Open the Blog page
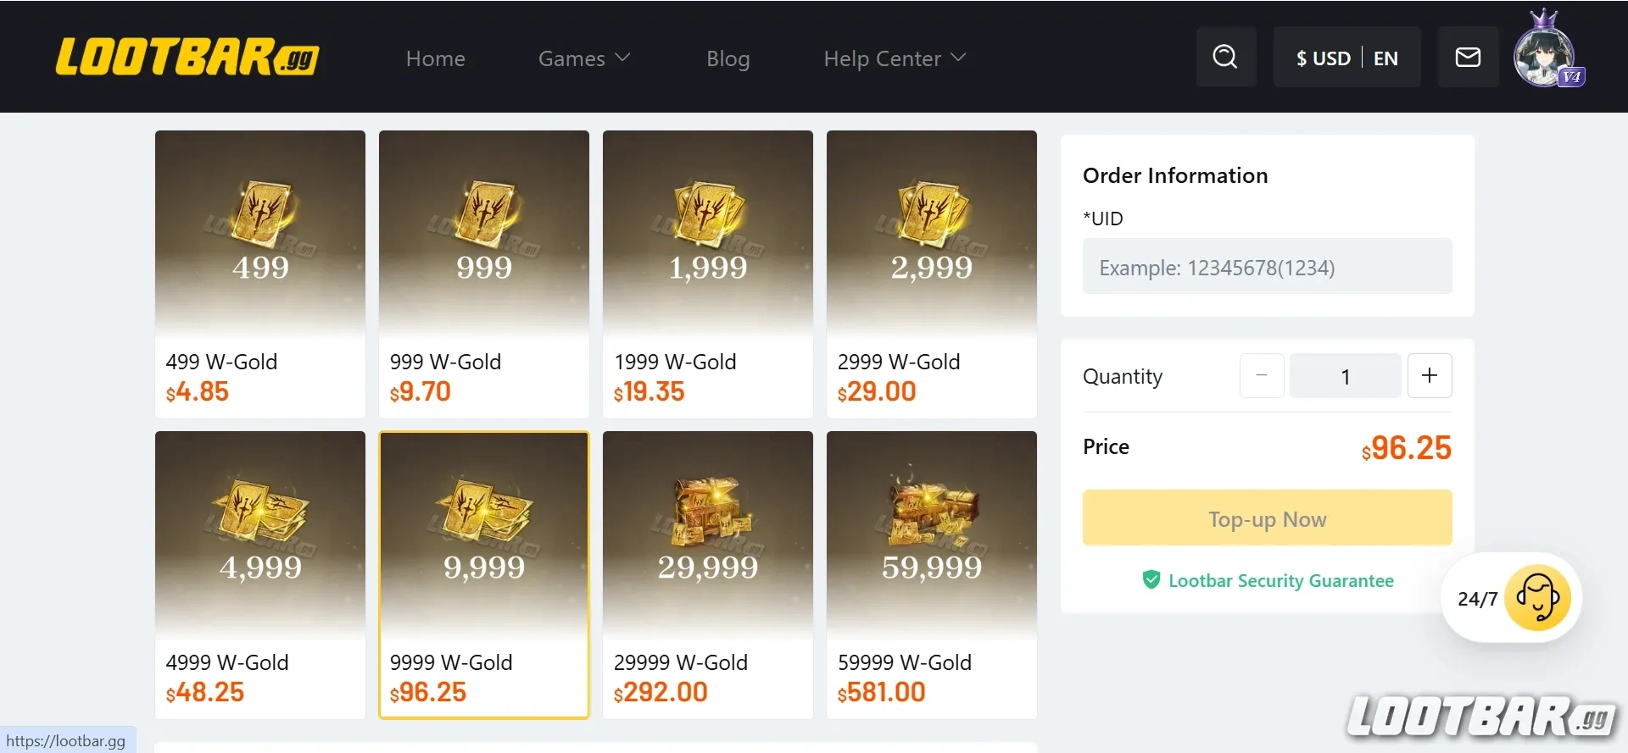The image size is (1628, 753). click(728, 58)
